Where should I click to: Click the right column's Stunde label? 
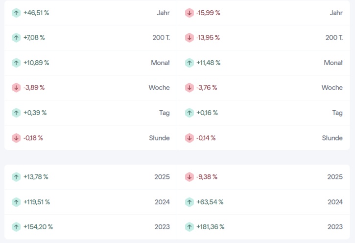tap(332, 138)
